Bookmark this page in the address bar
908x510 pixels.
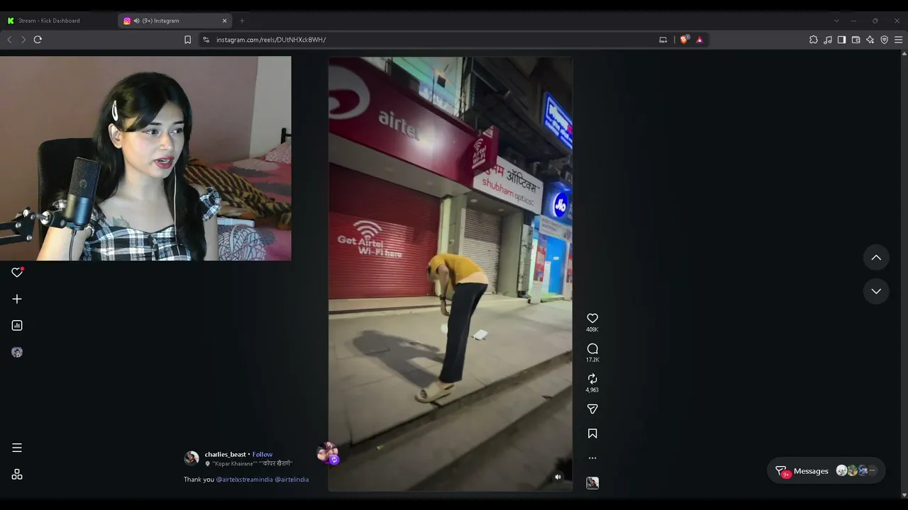click(x=187, y=40)
